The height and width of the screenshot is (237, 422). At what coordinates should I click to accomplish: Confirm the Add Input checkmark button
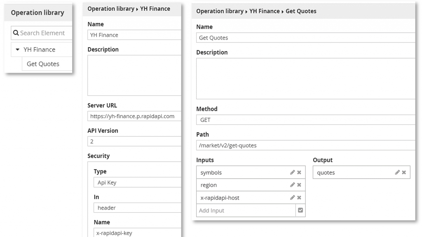point(300,211)
